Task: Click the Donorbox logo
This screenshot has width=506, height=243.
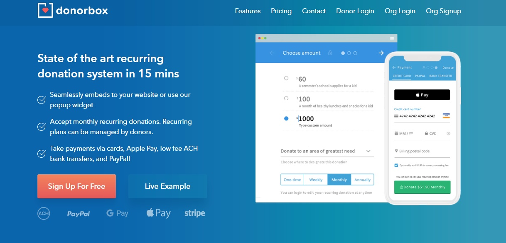Action: [73, 10]
